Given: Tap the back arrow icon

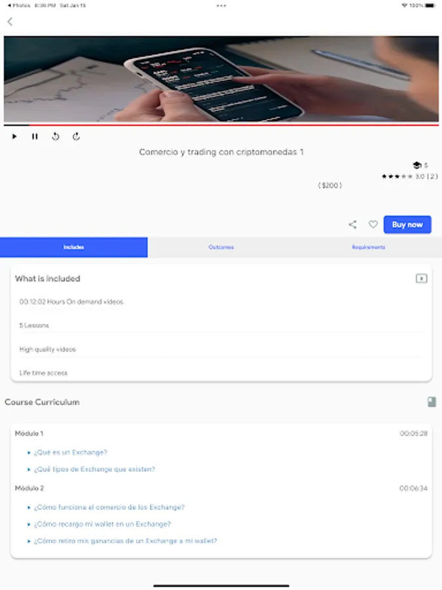Looking at the screenshot, I should point(10,22).
